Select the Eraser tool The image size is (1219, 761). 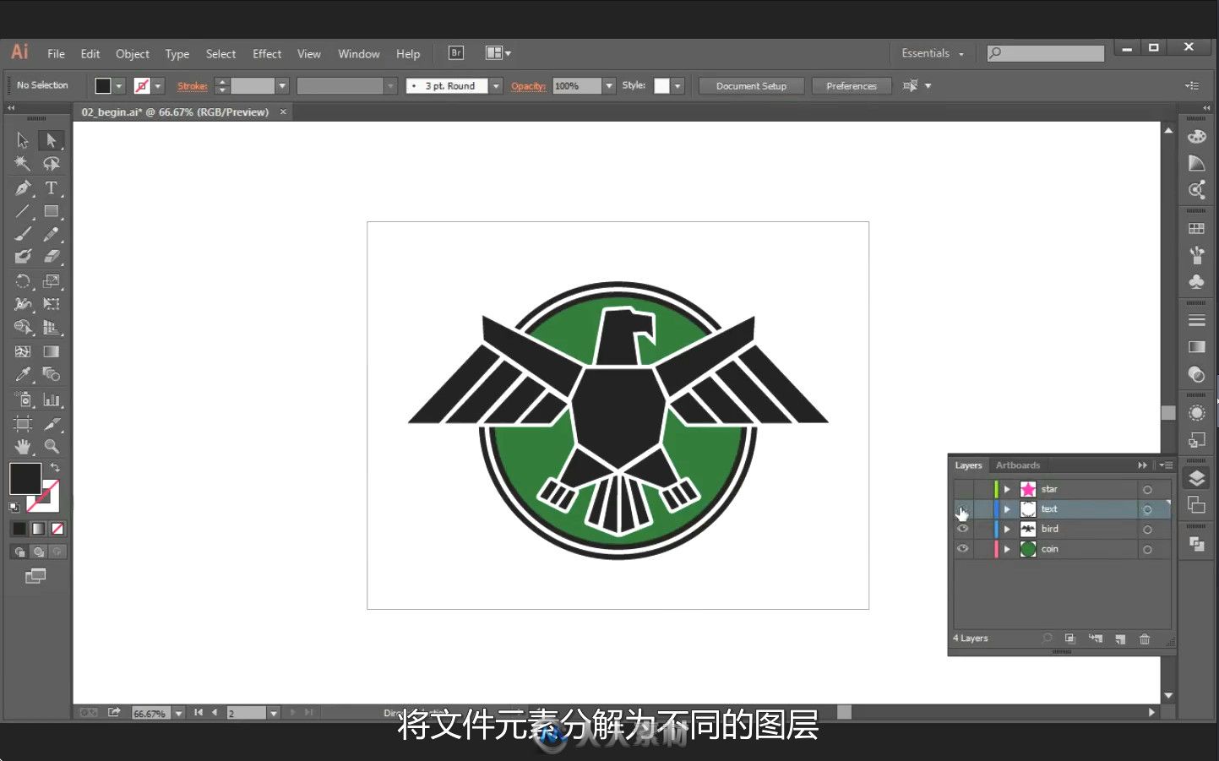(52, 257)
